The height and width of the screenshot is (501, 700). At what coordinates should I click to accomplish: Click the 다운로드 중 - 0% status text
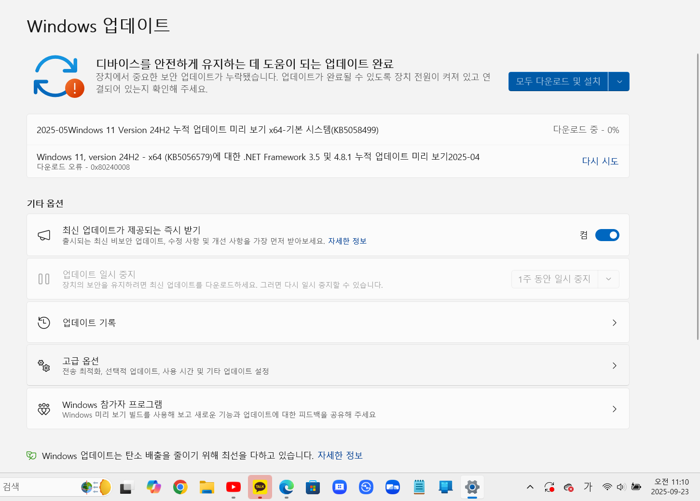[x=586, y=130]
